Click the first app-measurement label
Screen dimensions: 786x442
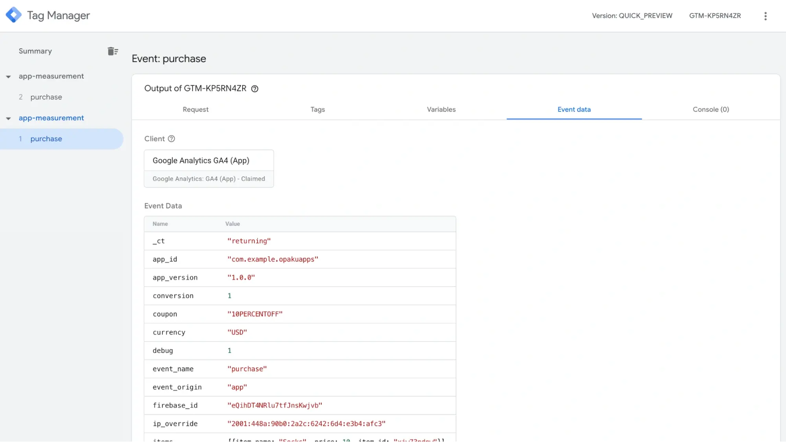(51, 76)
